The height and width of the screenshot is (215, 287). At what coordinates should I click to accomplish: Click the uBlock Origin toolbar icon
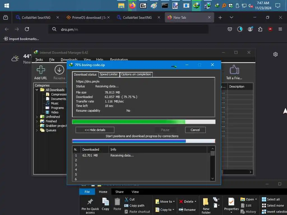(270, 29)
